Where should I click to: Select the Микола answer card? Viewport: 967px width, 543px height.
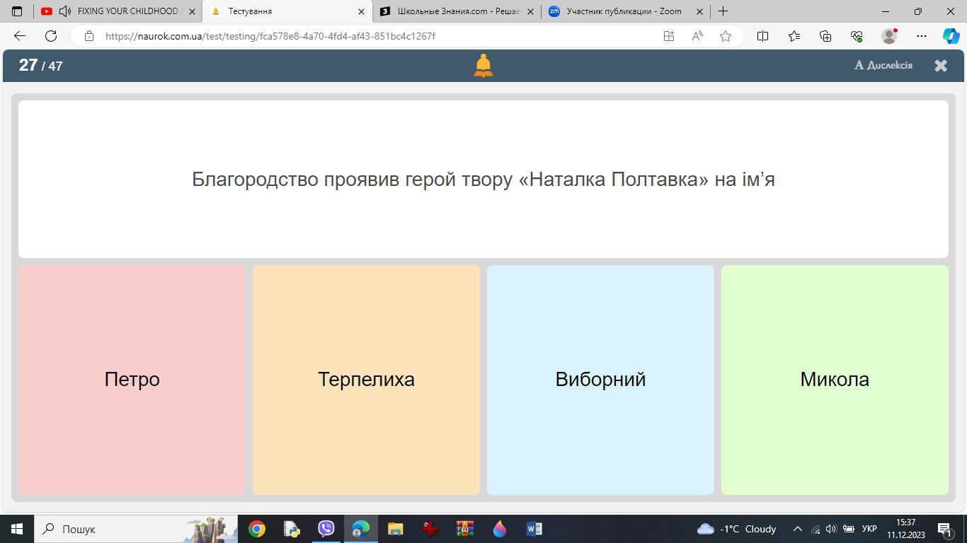835,380
